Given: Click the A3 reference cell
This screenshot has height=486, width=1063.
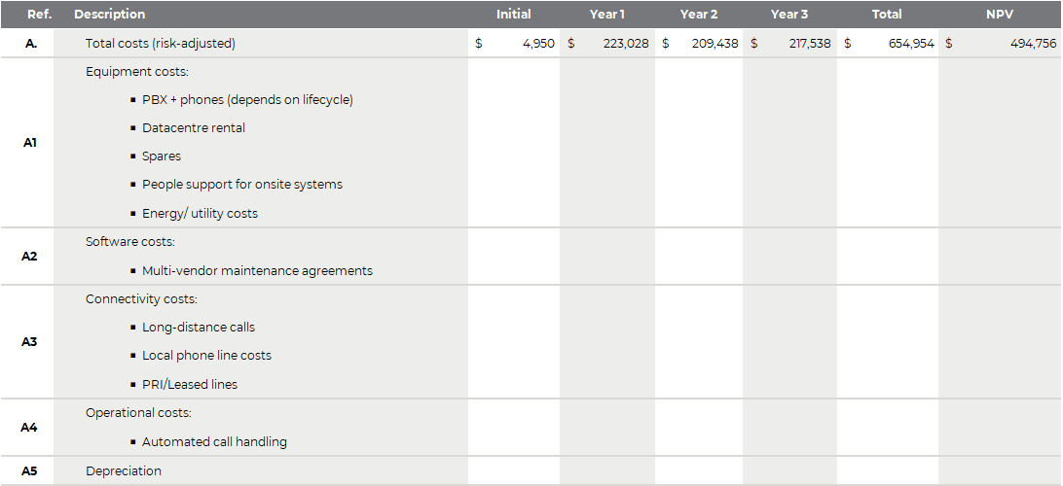Looking at the screenshot, I should [x=29, y=342].
